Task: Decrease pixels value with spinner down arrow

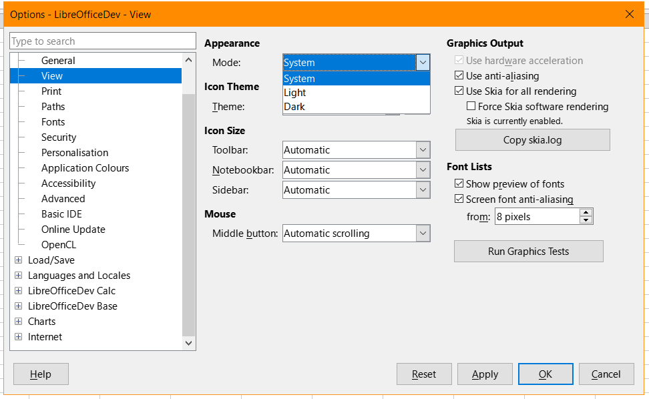Action: pyautogui.click(x=586, y=220)
